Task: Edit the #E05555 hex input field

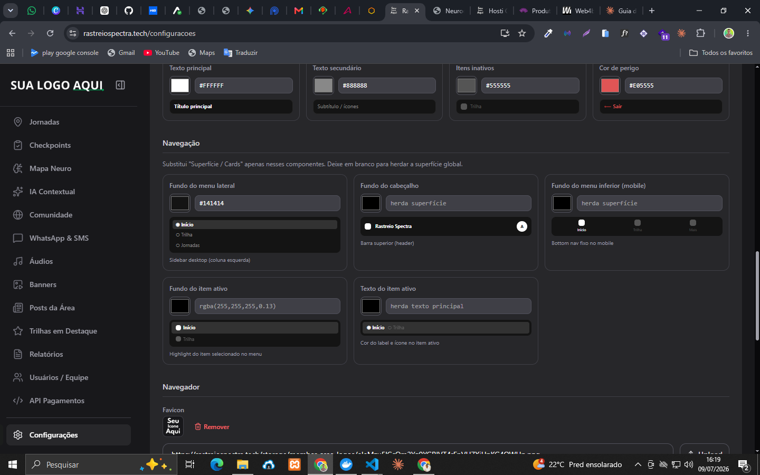Action: click(x=673, y=85)
